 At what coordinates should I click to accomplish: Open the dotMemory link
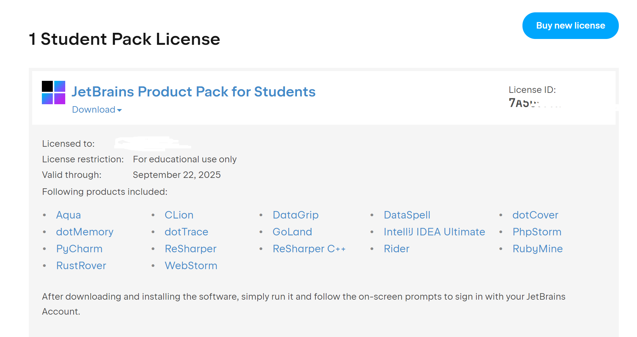pyautogui.click(x=85, y=232)
